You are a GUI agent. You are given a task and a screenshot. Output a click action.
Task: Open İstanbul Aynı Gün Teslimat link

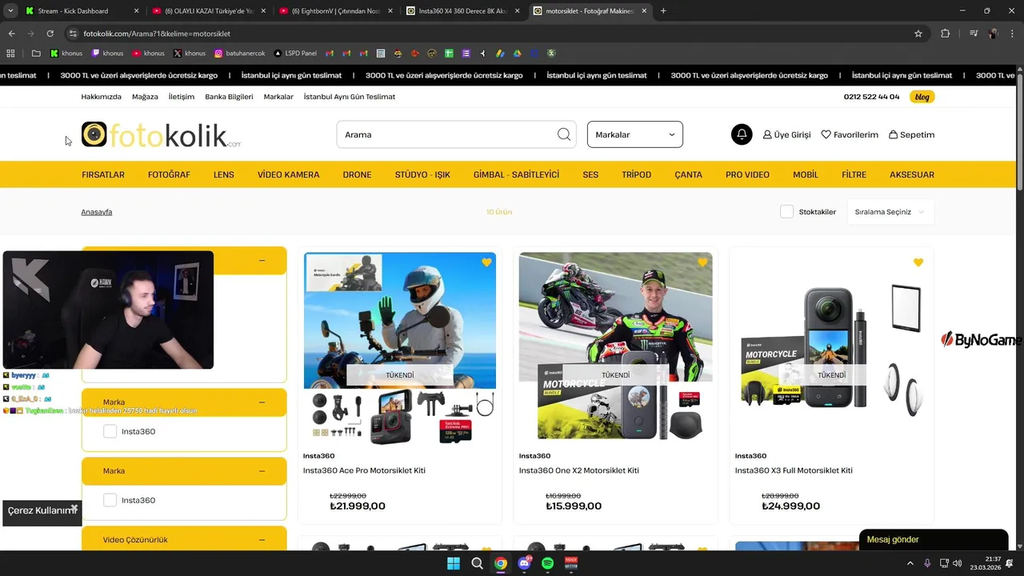(350, 97)
